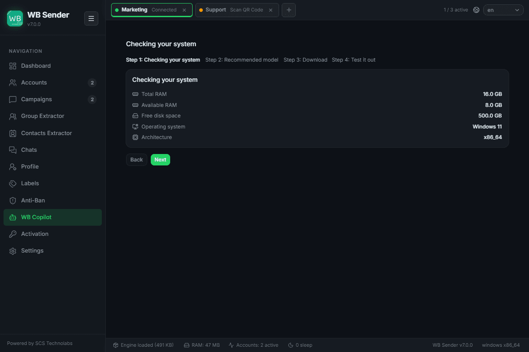
Task: Open the Chats bubble icon
Action: pyautogui.click(x=13, y=150)
